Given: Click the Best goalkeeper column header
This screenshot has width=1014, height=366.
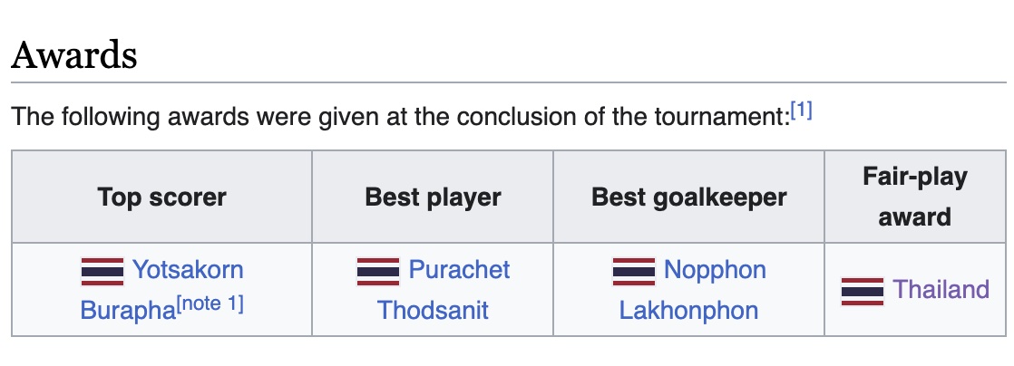Looking at the screenshot, I should click(688, 197).
